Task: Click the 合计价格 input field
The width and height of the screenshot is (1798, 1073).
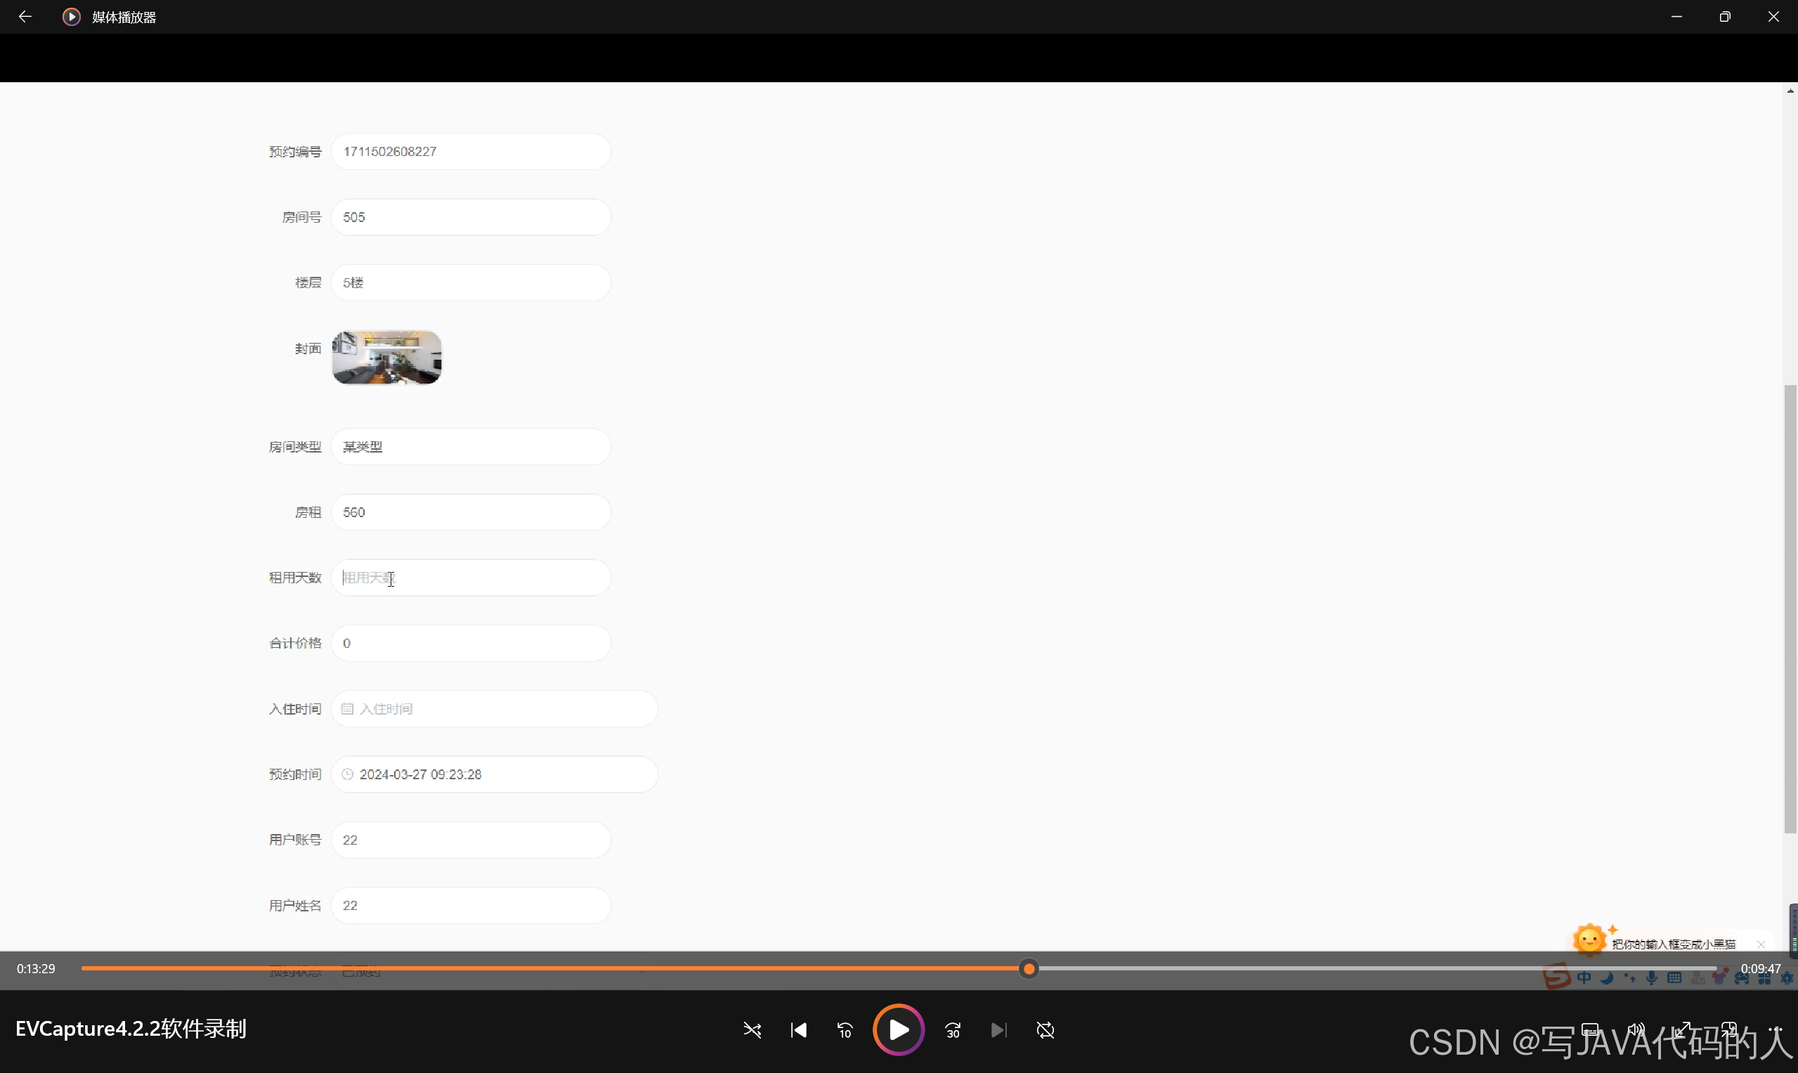Action: tap(471, 643)
